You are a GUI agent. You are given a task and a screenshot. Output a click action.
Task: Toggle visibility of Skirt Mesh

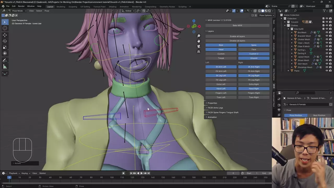click(x=327, y=64)
